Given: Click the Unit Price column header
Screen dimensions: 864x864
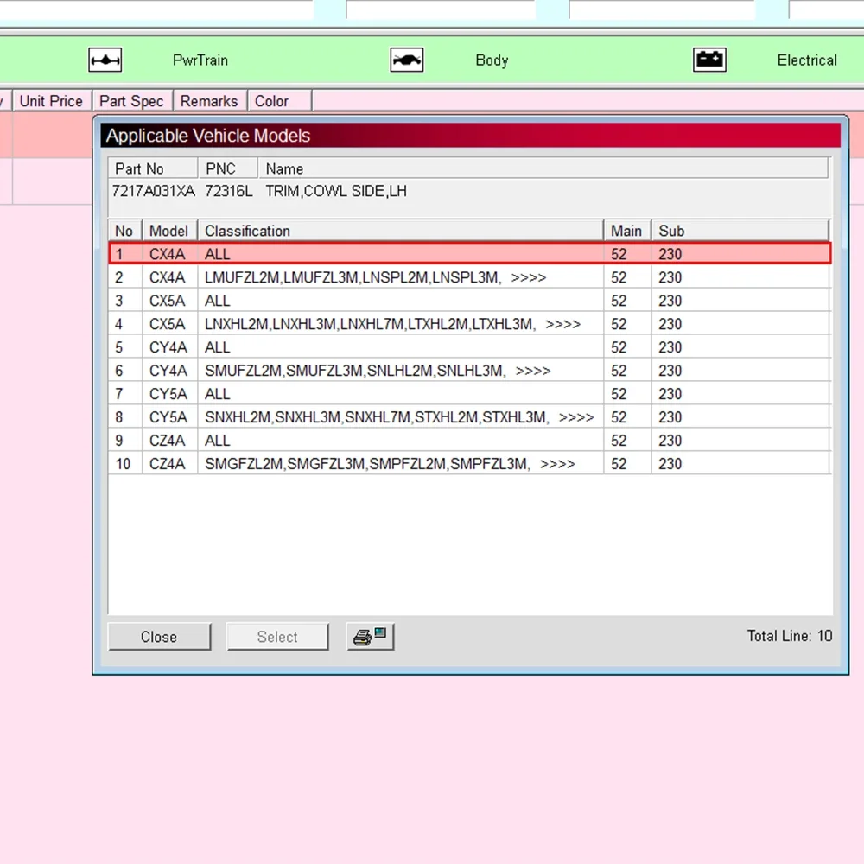Looking at the screenshot, I should (51, 101).
